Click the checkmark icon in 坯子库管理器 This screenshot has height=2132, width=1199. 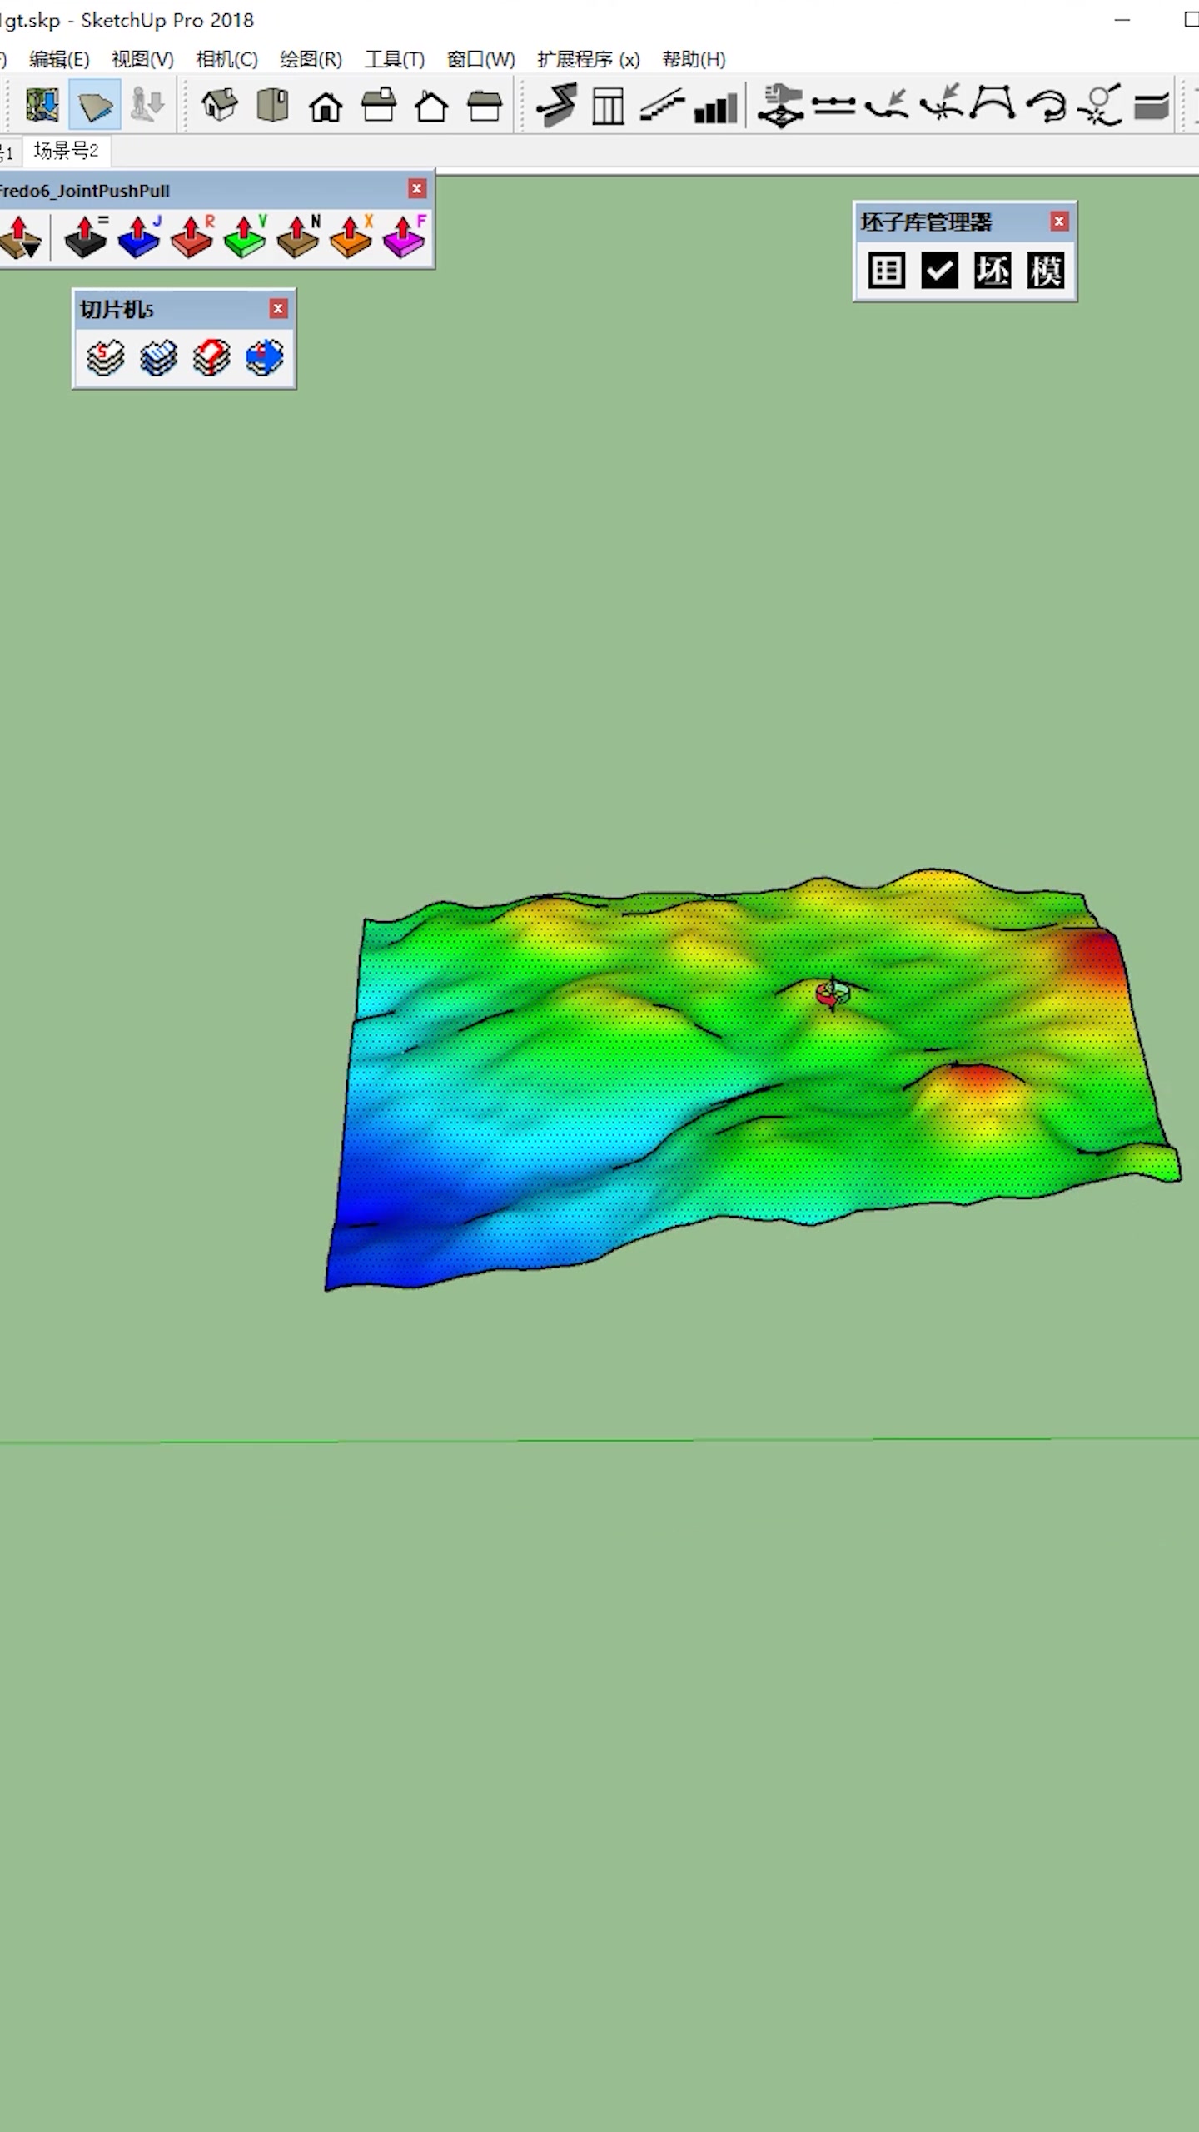pos(939,271)
